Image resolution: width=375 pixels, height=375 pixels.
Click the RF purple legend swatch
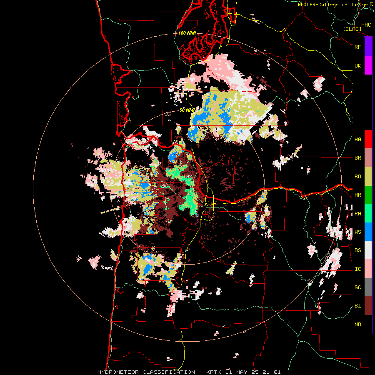pos(368,47)
